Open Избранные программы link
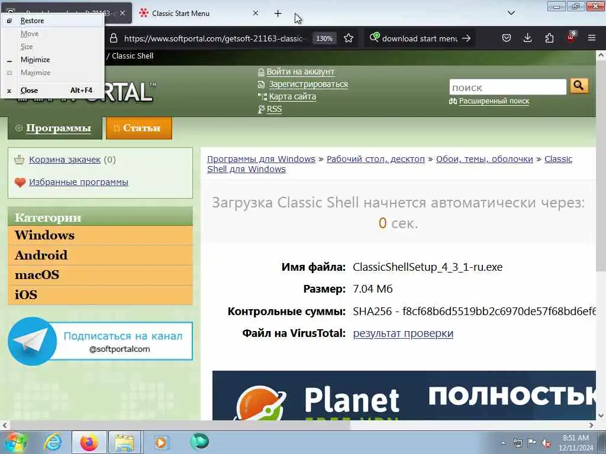Screen dimensions: 606x454 [79, 182]
